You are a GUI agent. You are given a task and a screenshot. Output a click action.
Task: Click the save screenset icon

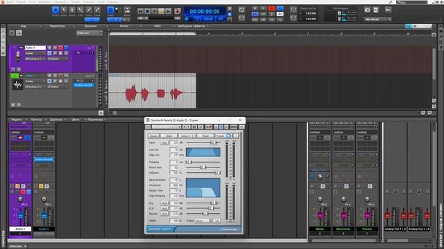[376, 10]
